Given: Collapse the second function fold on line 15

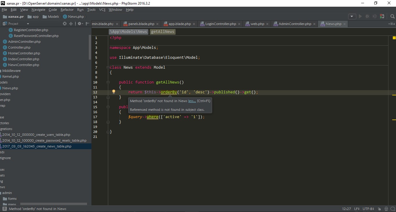Looking at the screenshot, I should [x=108, y=107].
